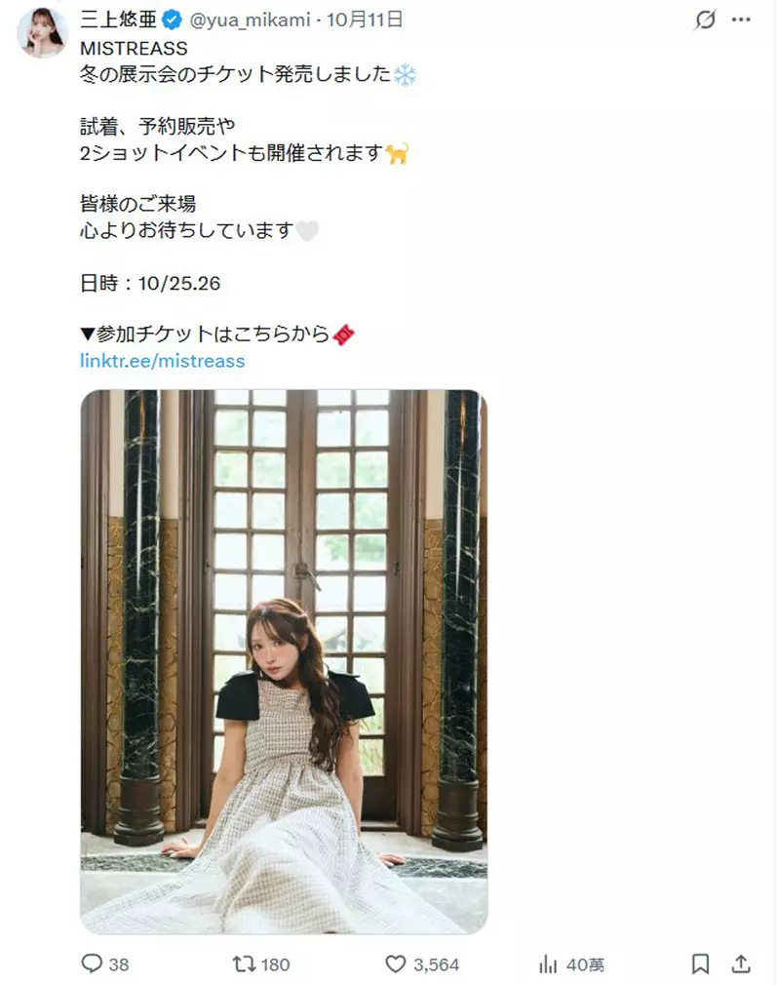779x985 pixels.
Task: Click the 180 reposts count
Action: 275,965
